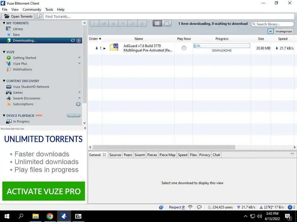Sort by the Speed column header

(282, 39)
